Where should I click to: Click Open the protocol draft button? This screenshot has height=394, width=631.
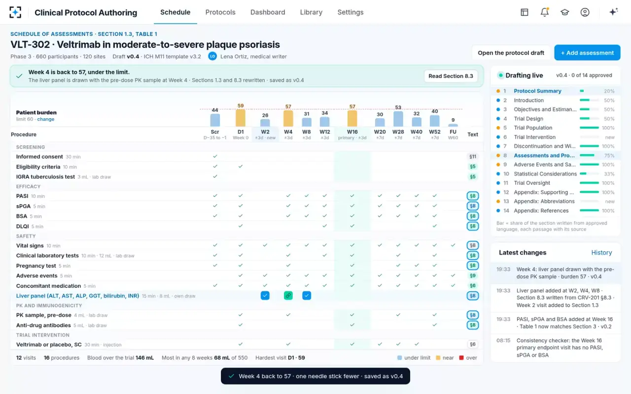(x=511, y=53)
